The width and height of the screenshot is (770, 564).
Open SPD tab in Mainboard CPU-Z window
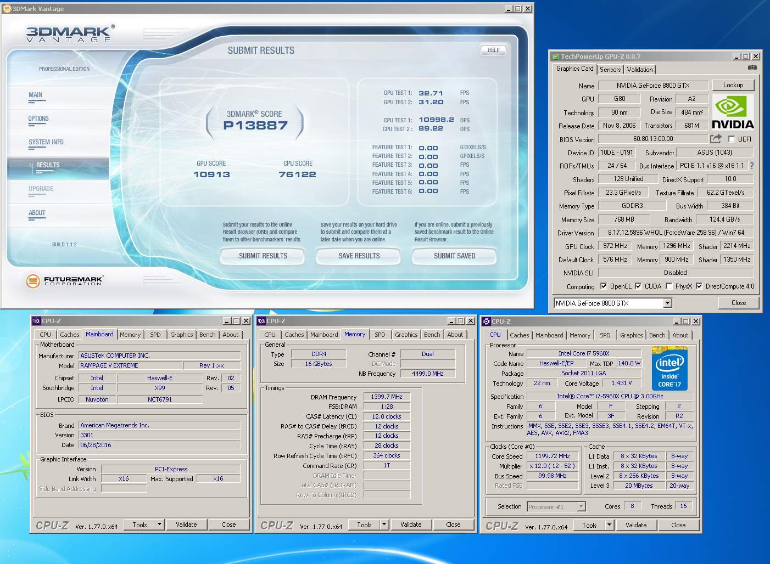(x=155, y=335)
